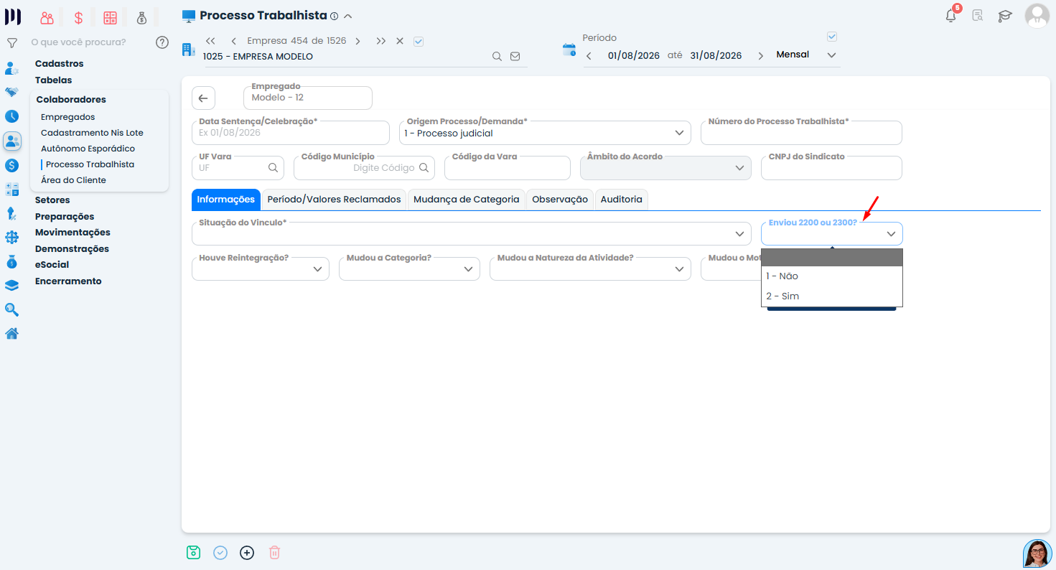The width and height of the screenshot is (1056, 570).
Task: Click the home sidebar icon
Action: coord(12,333)
